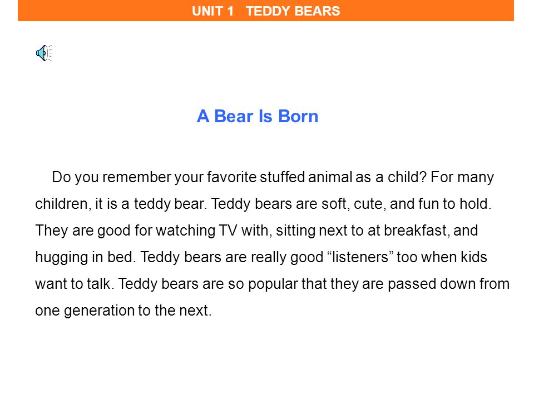Click the word 'Bear' in blue title

pos(233,116)
